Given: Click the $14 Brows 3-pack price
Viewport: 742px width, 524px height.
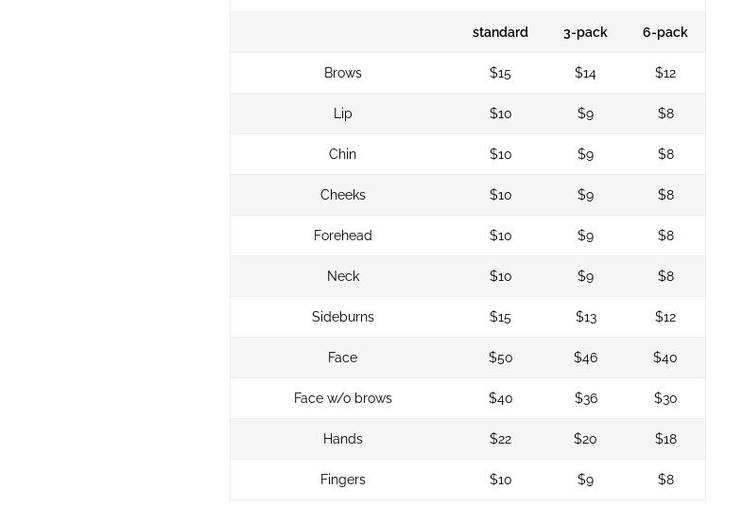Looking at the screenshot, I should pyautogui.click(x=585, y=73).
